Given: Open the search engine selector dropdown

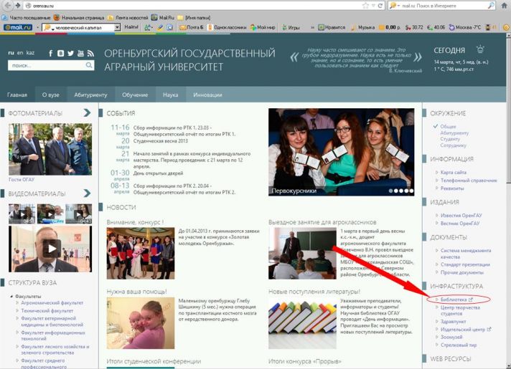Looking at the screenshot, I should (x=394, y=6).
